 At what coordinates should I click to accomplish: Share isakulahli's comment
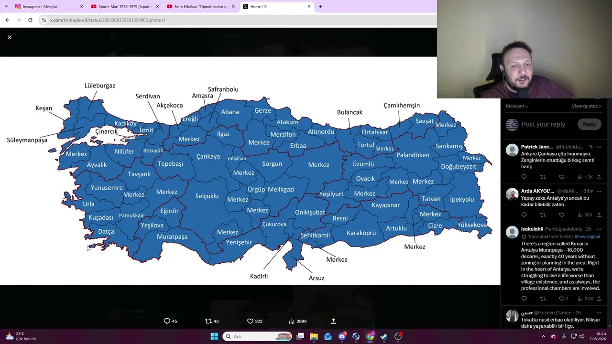click(599, 299)
